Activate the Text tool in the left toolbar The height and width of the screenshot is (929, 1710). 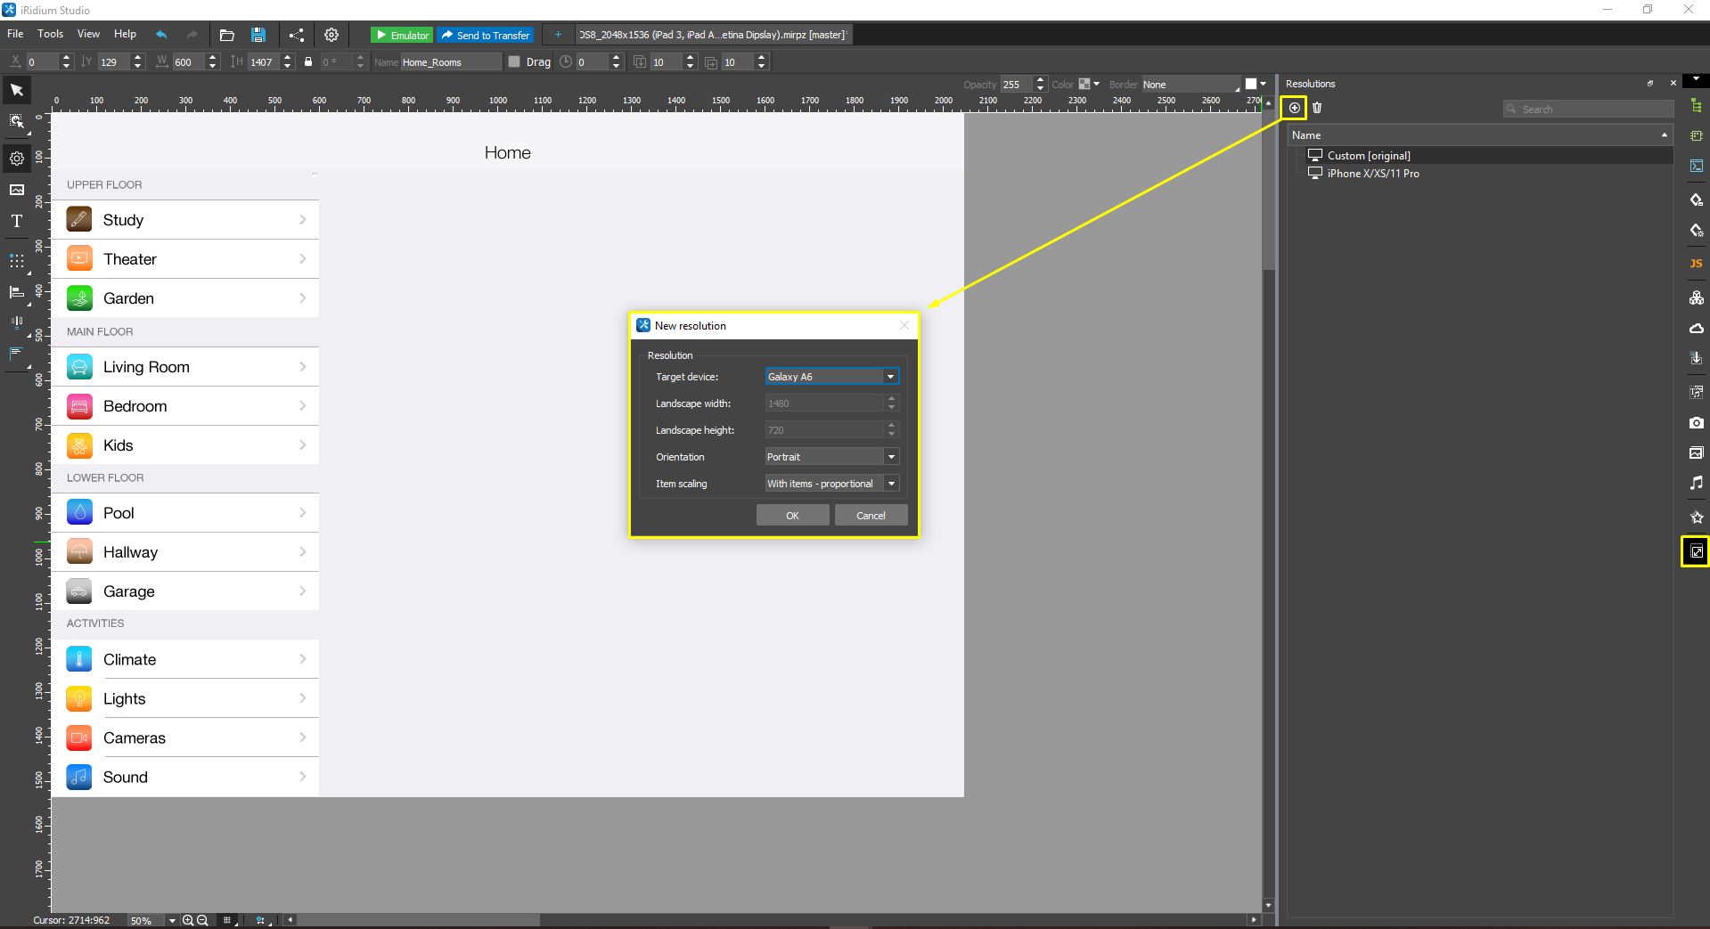click(x=16, y=222)
